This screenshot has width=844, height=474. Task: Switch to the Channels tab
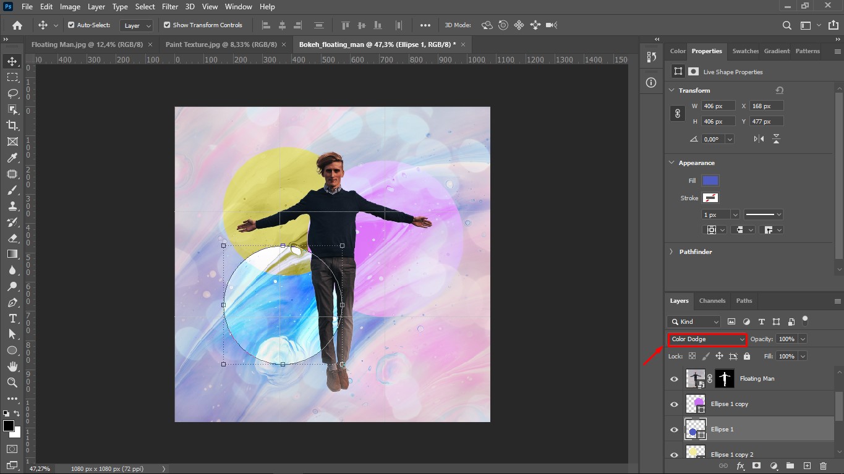[x=712, y=301]
